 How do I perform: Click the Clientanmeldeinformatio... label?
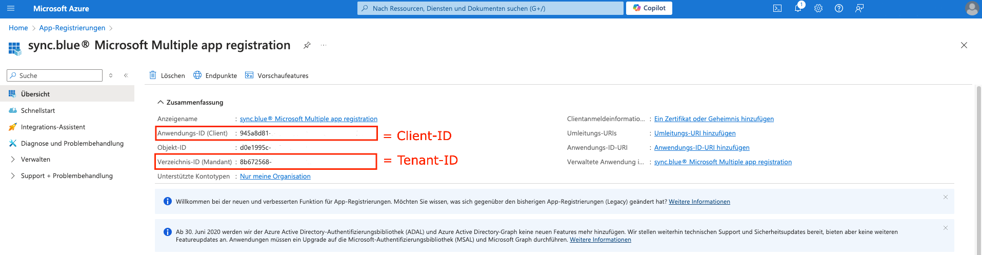coord(606,119)
